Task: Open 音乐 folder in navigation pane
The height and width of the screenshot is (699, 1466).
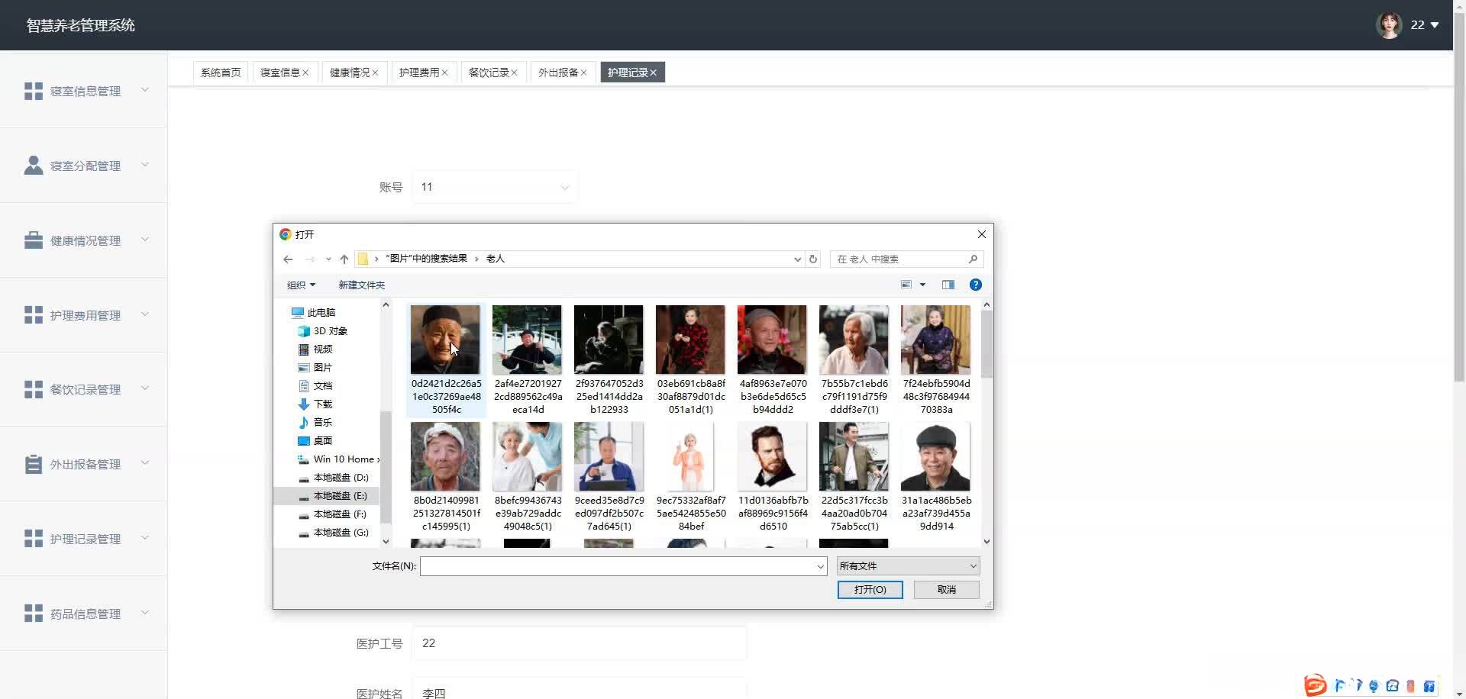Action: [322, 423]
